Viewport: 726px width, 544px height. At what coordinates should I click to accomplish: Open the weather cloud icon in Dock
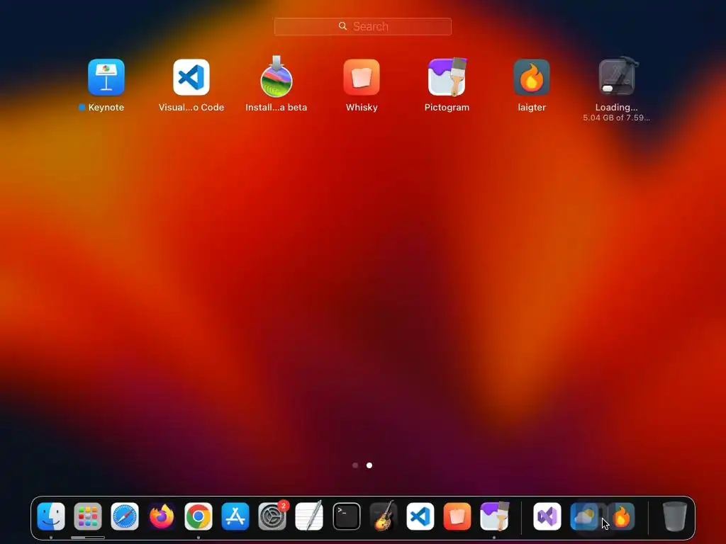tap(584, 516)
